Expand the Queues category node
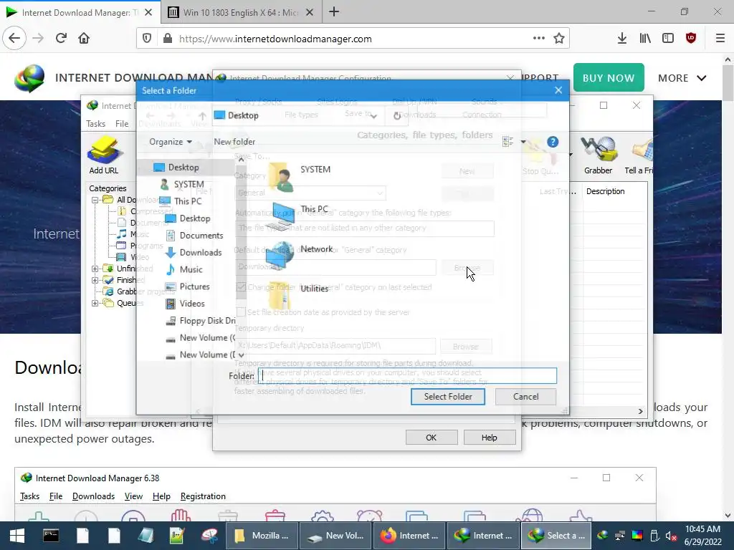Screen dimensions: 734x550 click(x=95, y=303)
